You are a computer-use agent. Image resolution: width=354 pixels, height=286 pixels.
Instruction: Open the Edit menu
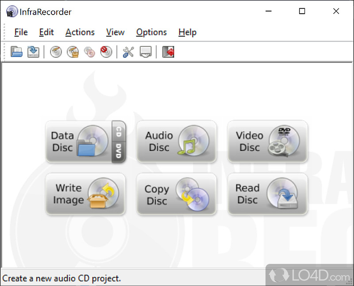point(46,32)
